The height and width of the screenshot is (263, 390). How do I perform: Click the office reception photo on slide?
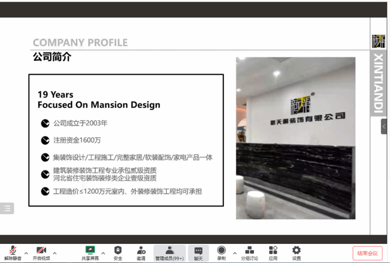(295, 138)
